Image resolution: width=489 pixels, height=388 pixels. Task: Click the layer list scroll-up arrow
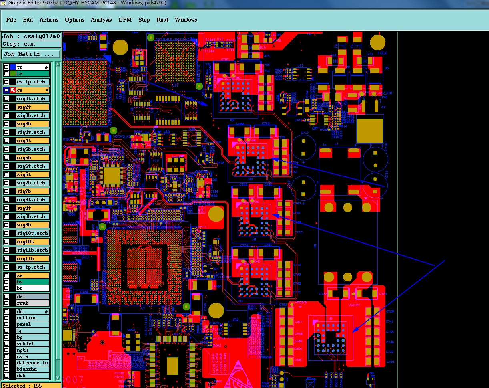pos(58,64)
